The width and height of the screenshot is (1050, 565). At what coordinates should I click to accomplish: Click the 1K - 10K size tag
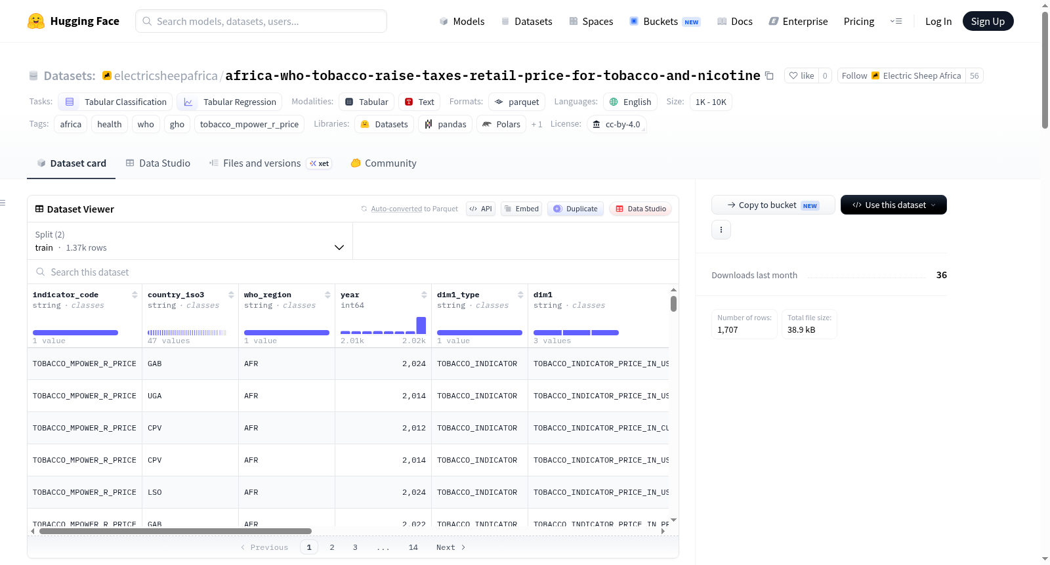(711, 102)
